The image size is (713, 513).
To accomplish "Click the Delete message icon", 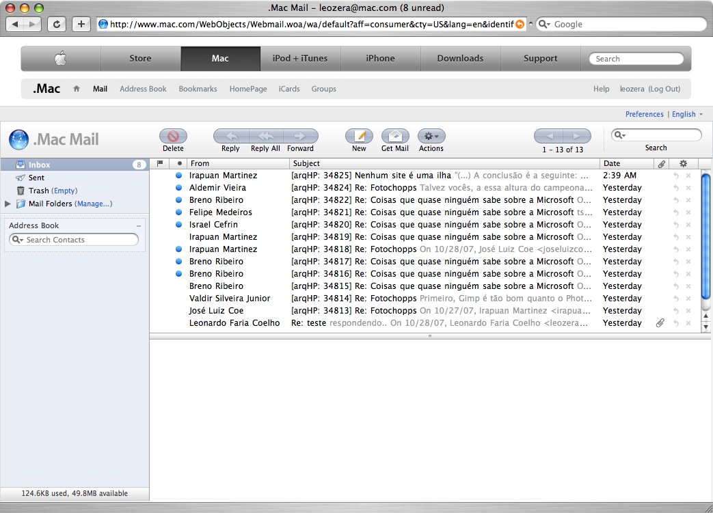I will [x=173, y=136].
